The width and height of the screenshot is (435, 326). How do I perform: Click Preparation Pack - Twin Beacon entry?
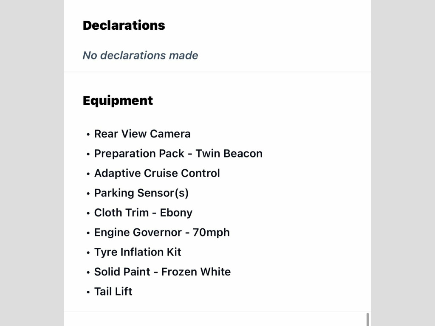pos(178,154)
